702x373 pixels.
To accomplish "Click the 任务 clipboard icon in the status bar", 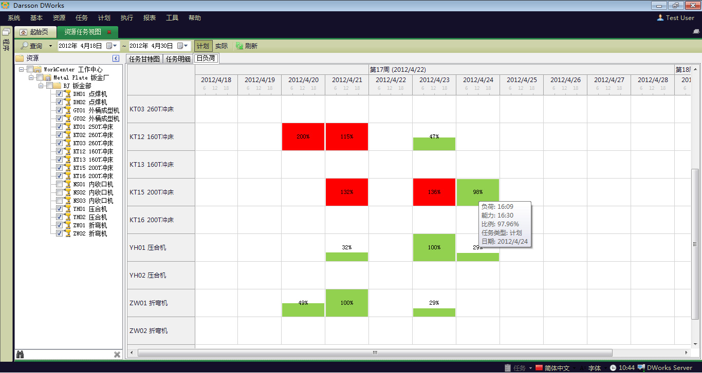I will pyautogui.click(x=508, y=367).
